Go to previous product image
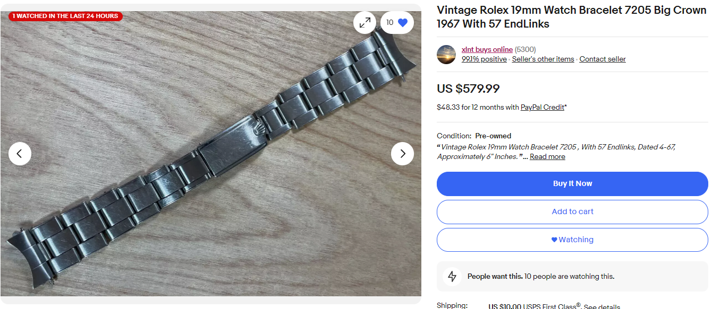This screenshot has width=712, height=309. pyautogui.click(x=20, y=154)
